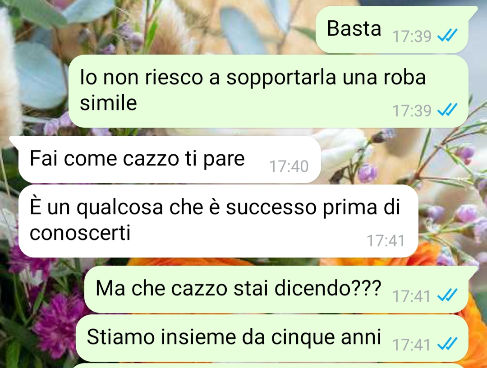This screenshot has height=368, width=487.
Task: Tap the read ticks on 'Stiamo insieme da cinque anni'
Action: (x=447, y=344)
